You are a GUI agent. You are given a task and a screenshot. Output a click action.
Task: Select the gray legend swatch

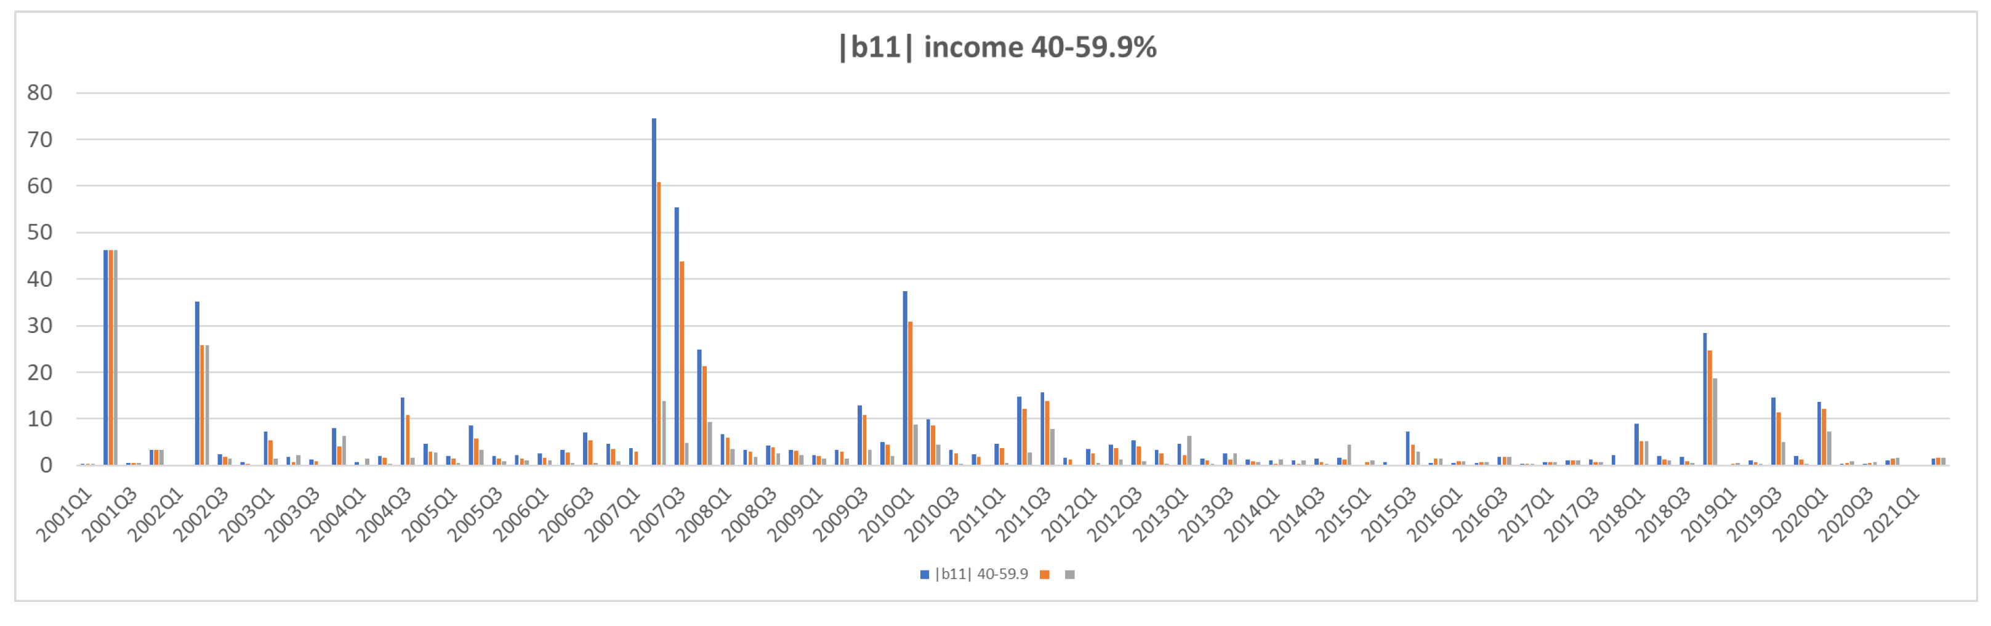point(1070,574)
